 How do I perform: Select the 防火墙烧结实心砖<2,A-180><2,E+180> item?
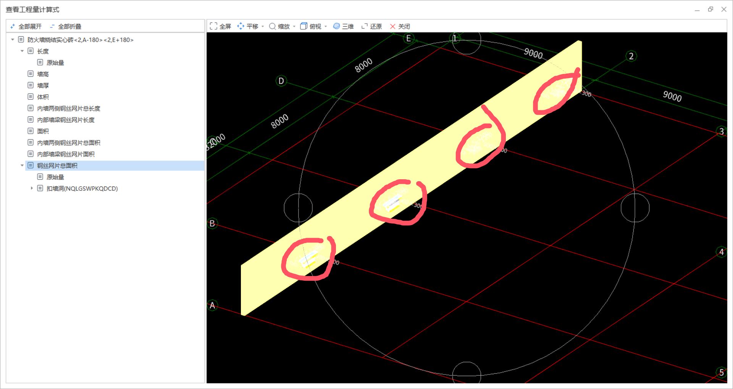81,40
